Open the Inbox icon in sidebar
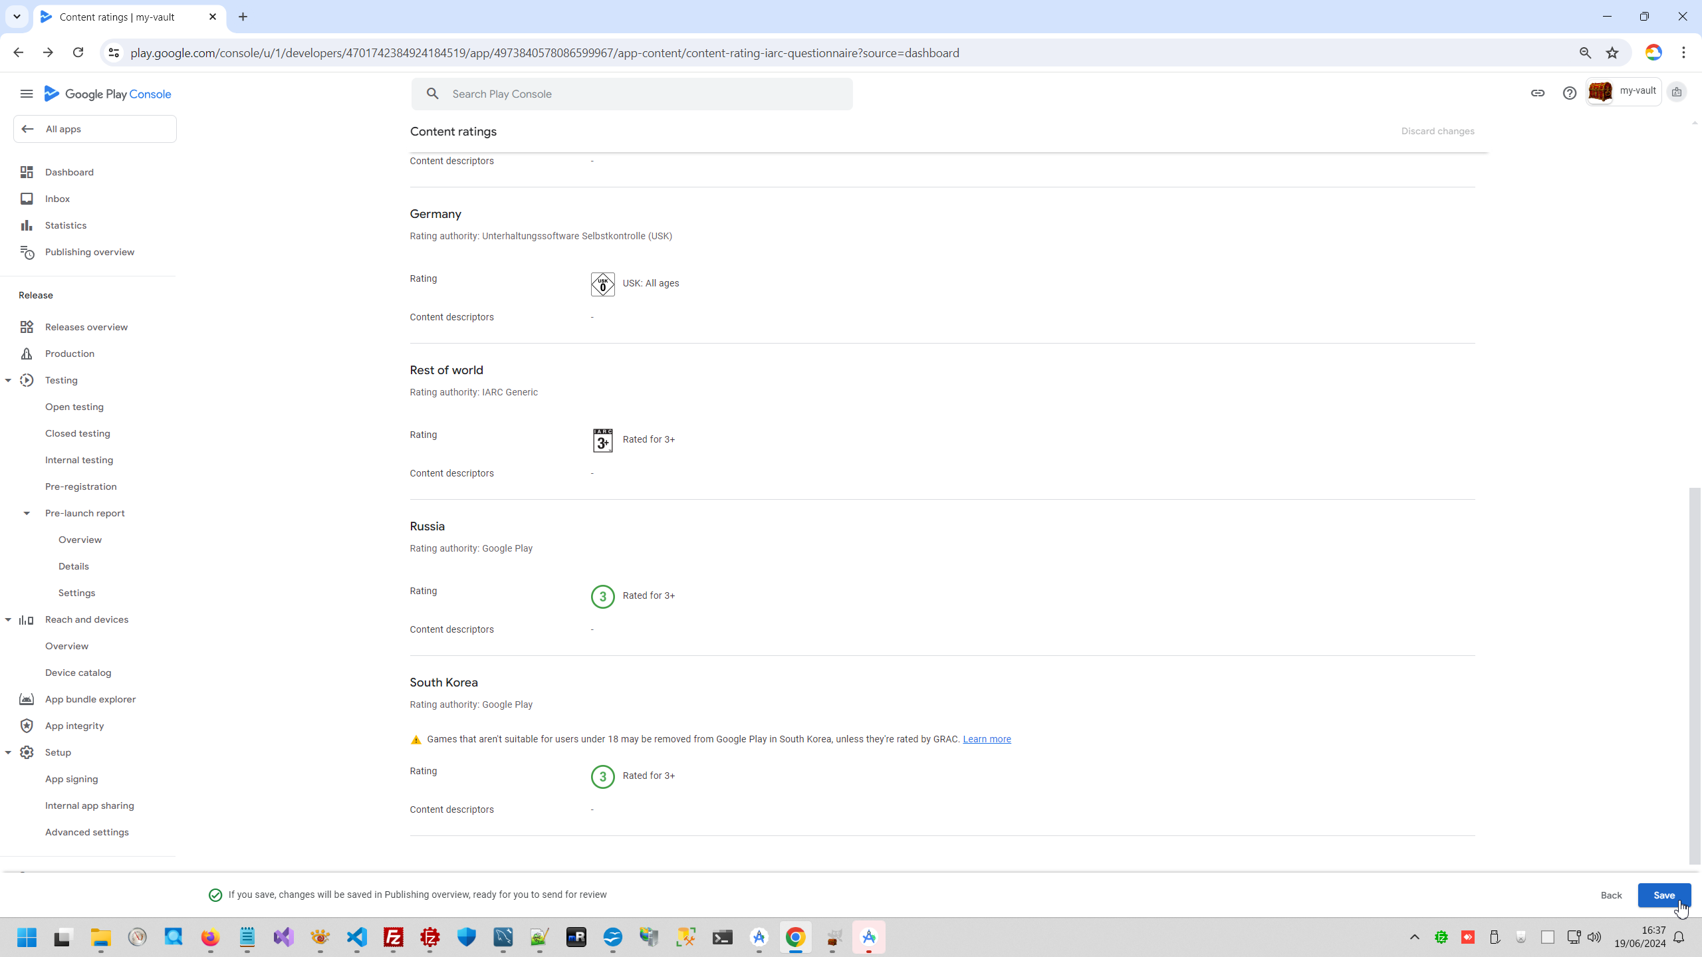The image size is (1702, 957). [27, 199]
